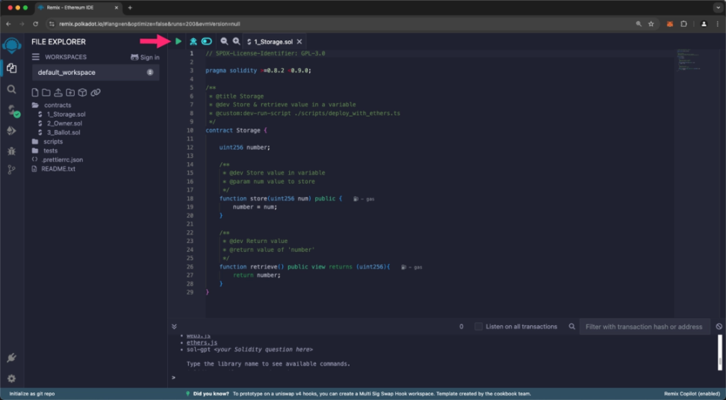Open the Solidity compiler plugin in sidebar

point(11,111)
